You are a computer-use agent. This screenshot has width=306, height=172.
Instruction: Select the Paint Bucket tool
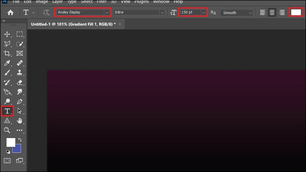click(x=7, y=92)
